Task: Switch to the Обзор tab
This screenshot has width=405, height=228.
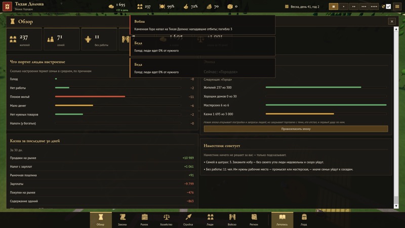Action: (x=101, y=220)
